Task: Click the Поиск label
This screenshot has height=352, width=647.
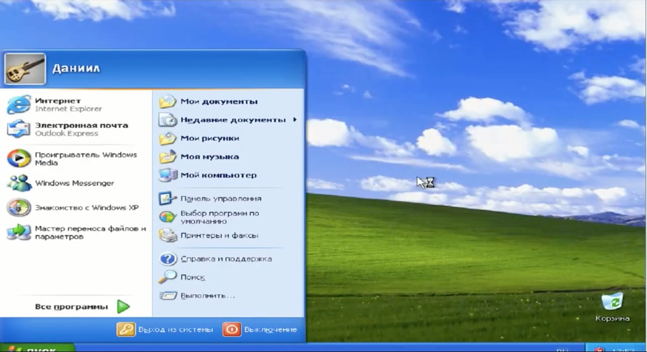Action: [x=193, y=278]
